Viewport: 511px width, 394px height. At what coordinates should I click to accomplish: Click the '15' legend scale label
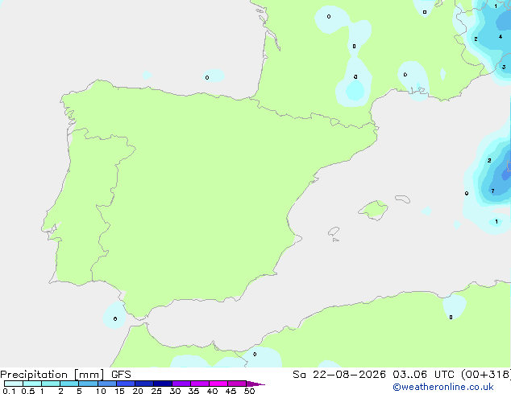[119, 391]
